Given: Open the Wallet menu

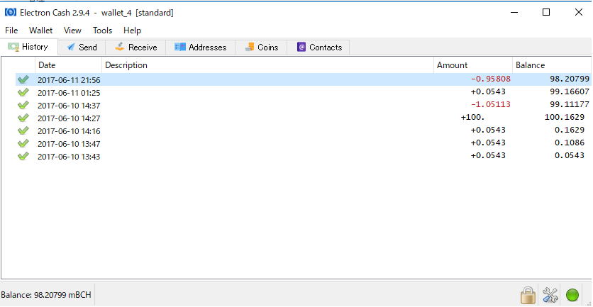Looking at the screenshot, I should tap(41, 30).
